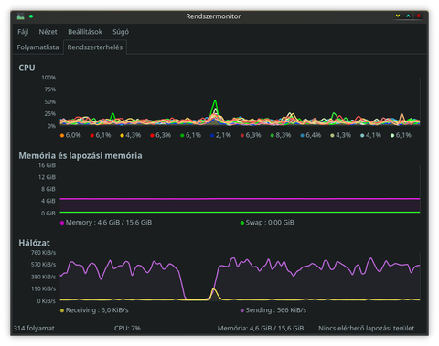
Task: Switch to the Folyamatlista tab
Action: click(x=37, y=47)
